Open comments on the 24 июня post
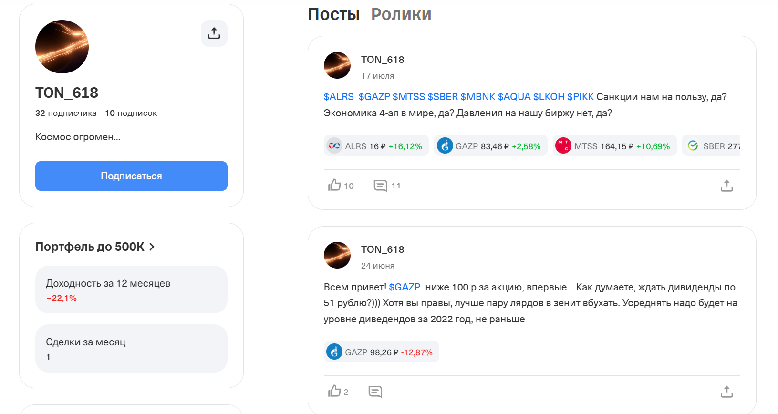 point(375,392)
